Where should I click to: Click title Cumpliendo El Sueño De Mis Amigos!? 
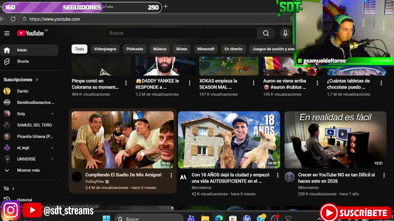123,175
